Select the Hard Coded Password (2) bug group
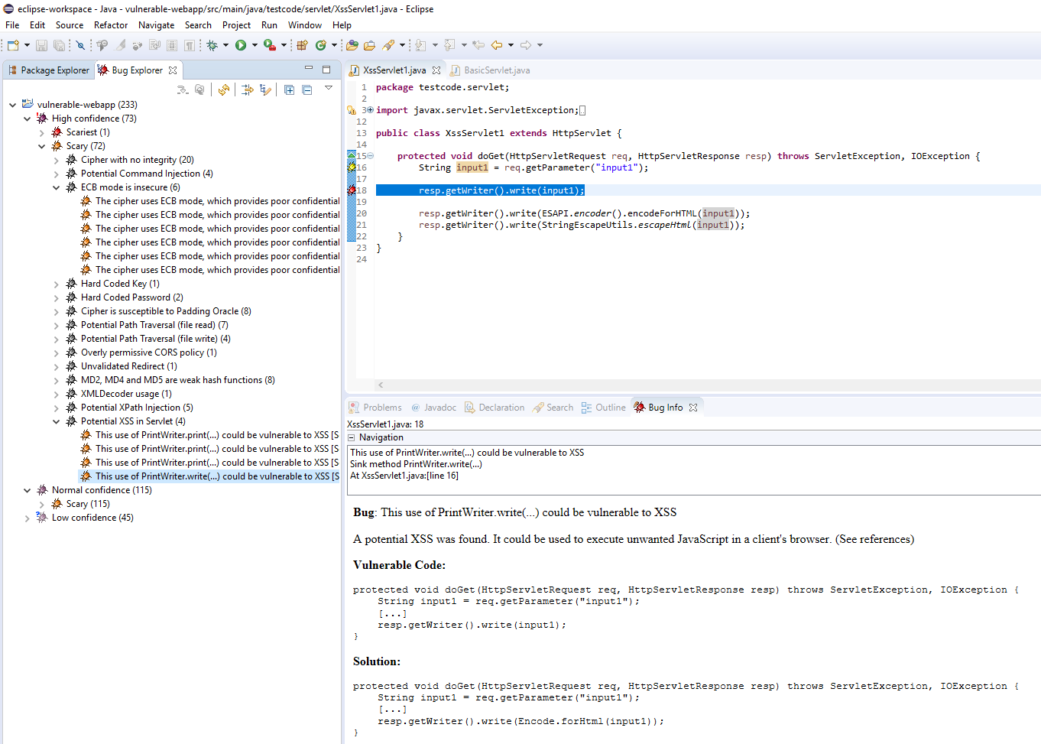This screenshot has width=1041, height=744. pyautogui.click(x=131, y=297)
